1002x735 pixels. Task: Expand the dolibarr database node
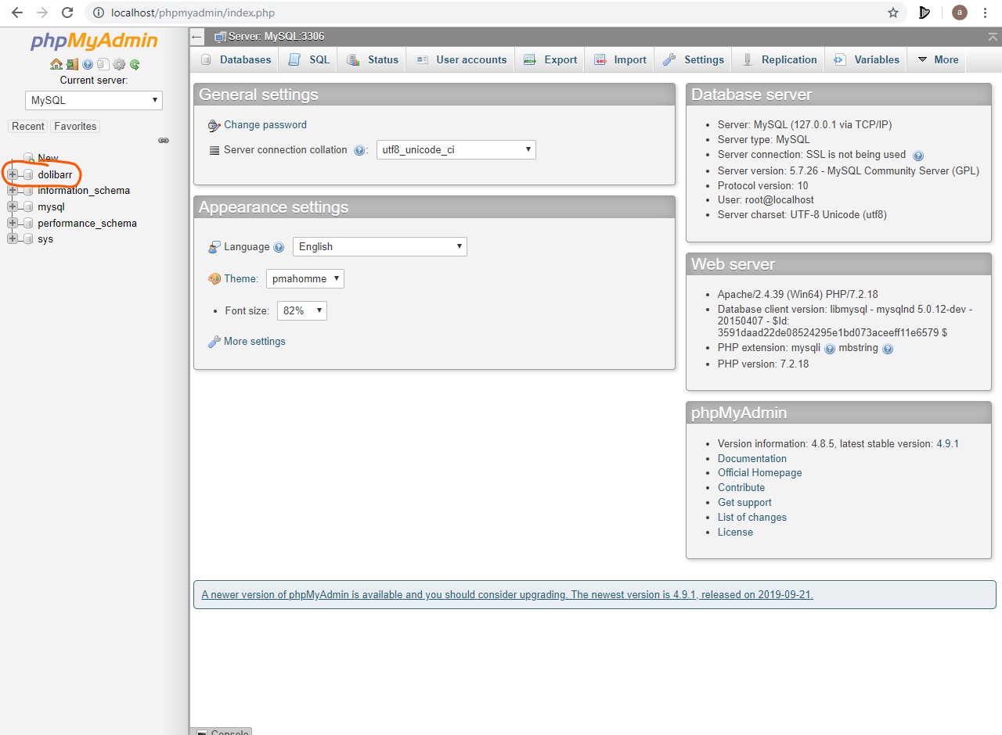(12, 174)
